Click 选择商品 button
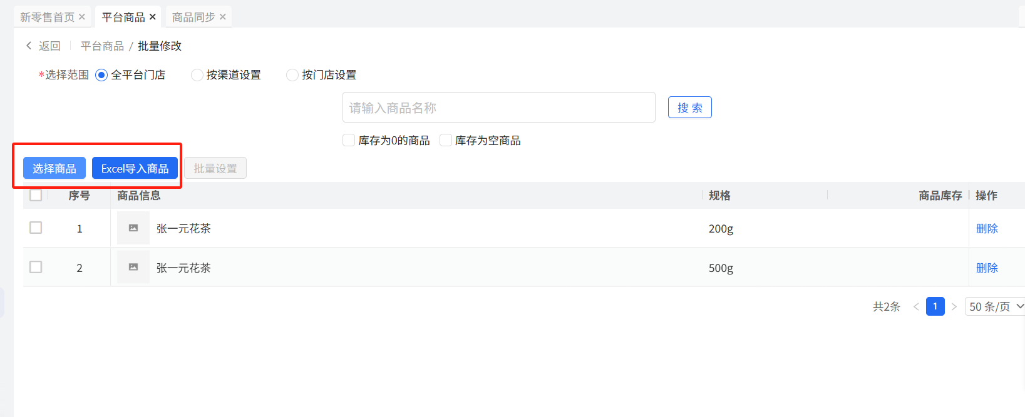1025x417 pixels. [54, 168]
